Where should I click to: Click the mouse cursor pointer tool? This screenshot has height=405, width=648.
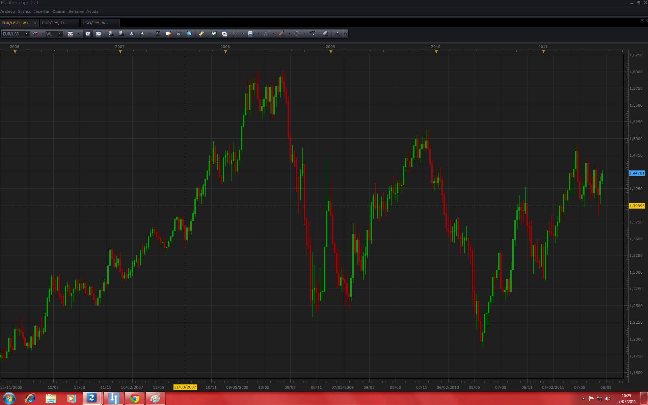132,34
